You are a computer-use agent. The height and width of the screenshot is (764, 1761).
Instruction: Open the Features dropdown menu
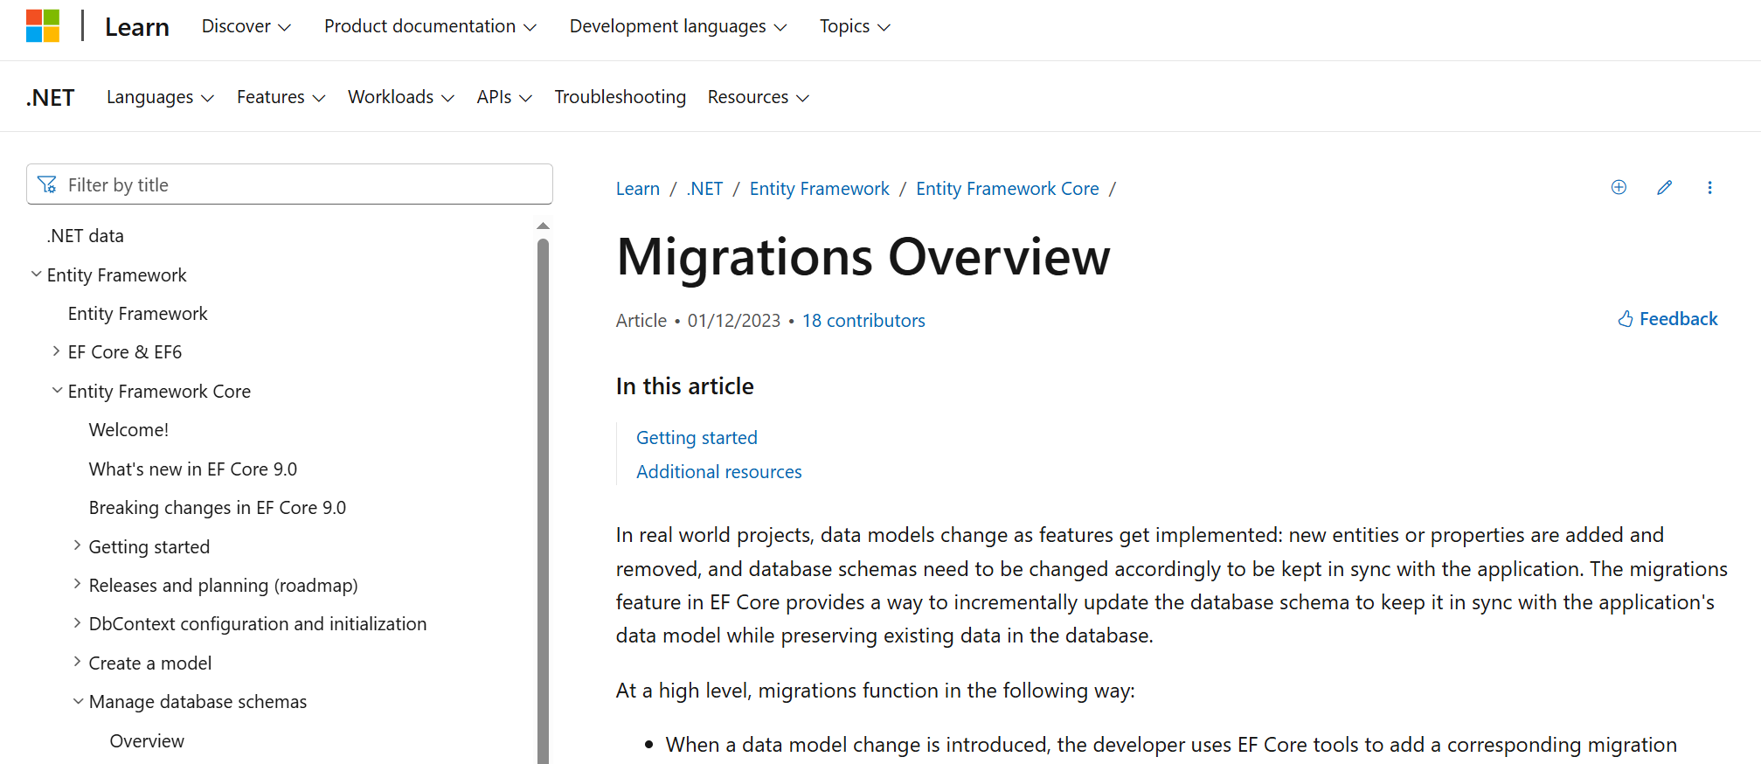[x=281, y=97]
